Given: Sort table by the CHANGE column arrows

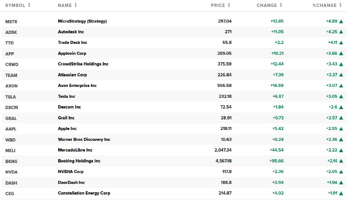Looking at the screenshot, I should [x=281, y=5].
